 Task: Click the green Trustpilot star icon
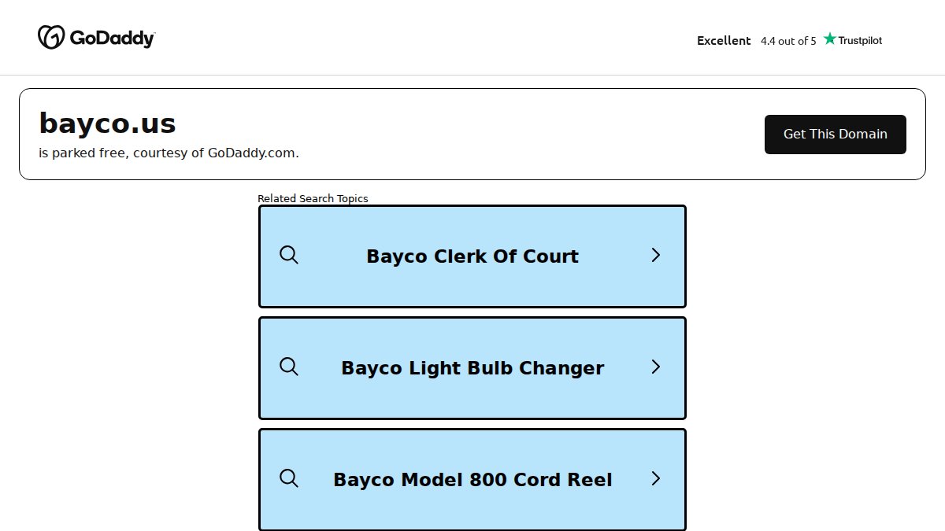(829, 39)
